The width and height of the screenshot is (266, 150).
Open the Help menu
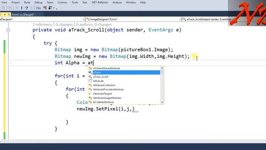(143, 2)
